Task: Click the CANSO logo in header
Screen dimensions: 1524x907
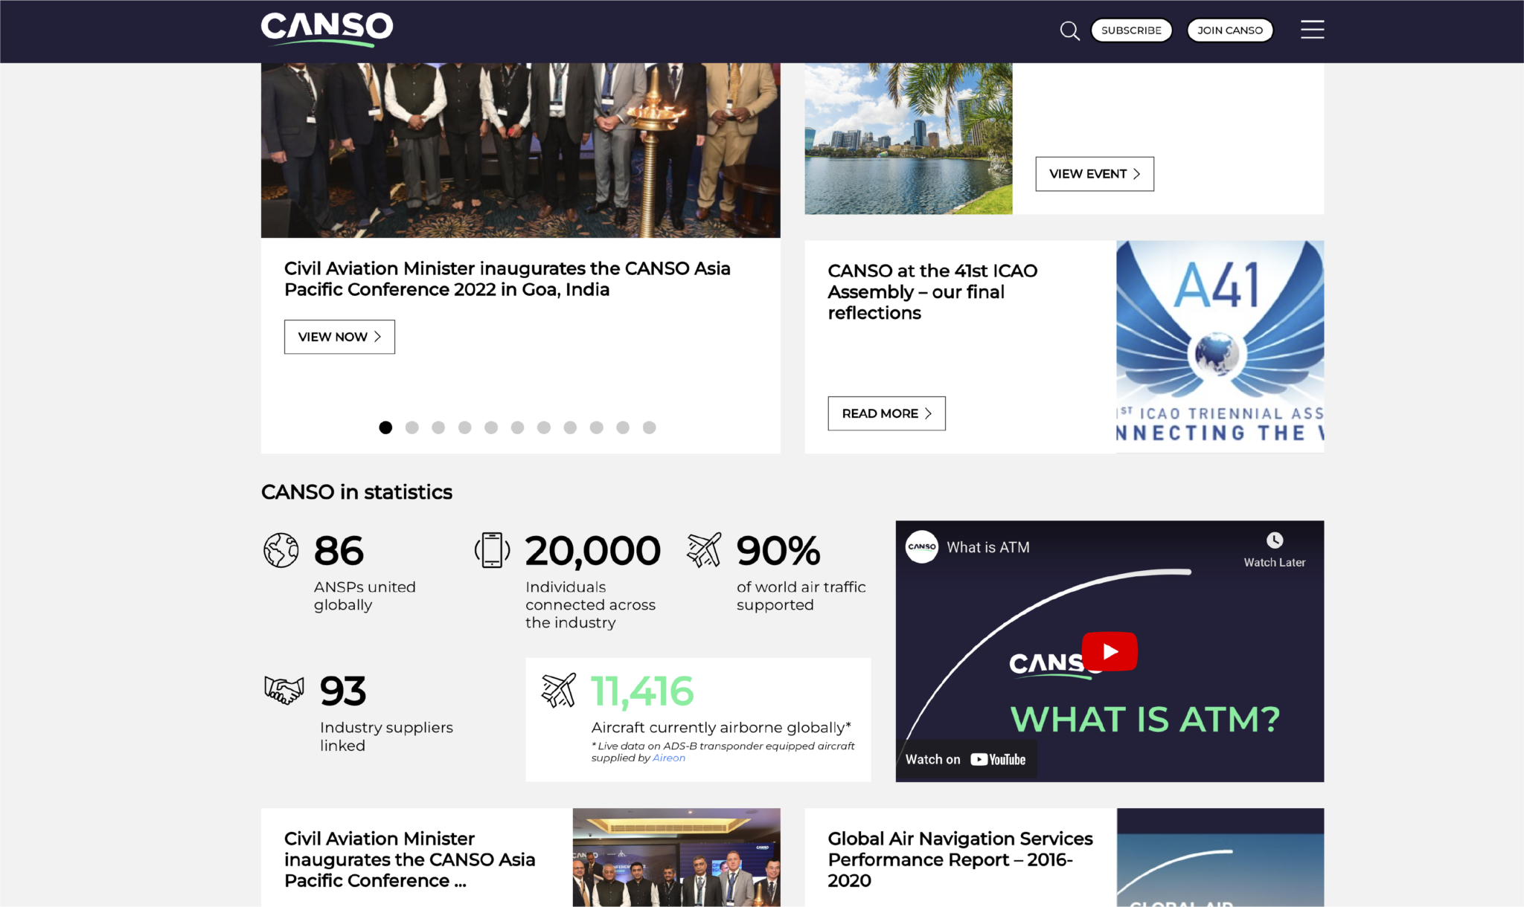Action: (x=327, y=30)
